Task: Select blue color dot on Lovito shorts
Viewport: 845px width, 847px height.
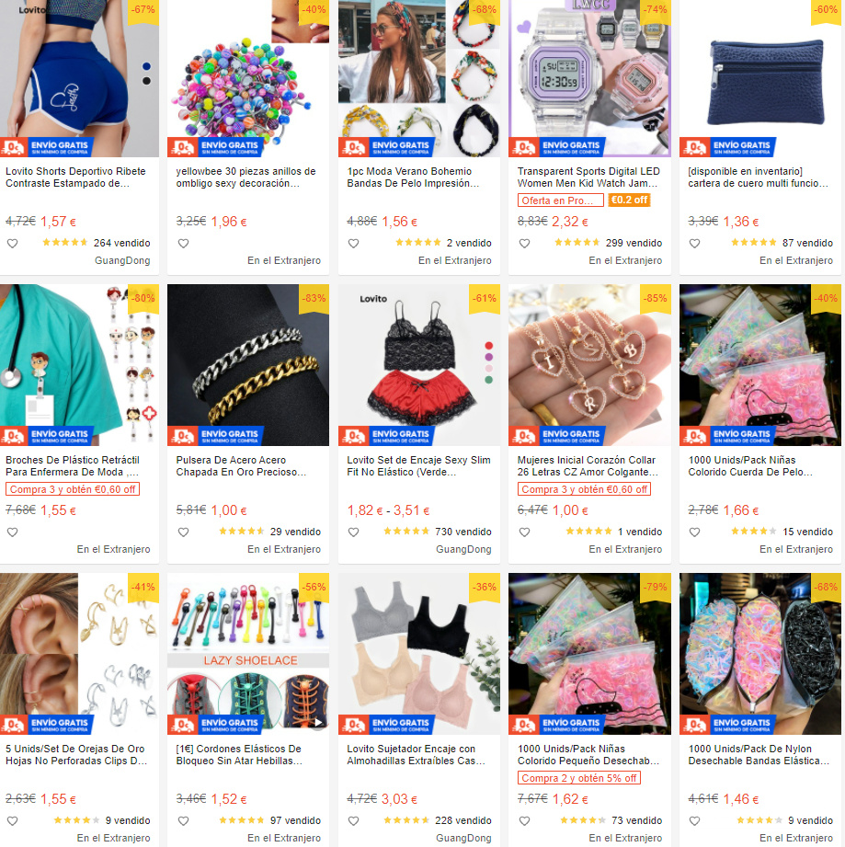Action: pyautogui.click(x=146, y=66)
